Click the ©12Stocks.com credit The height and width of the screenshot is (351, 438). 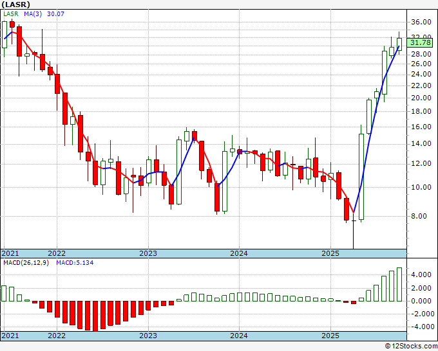pyautogui.click(x=411, y=346)
